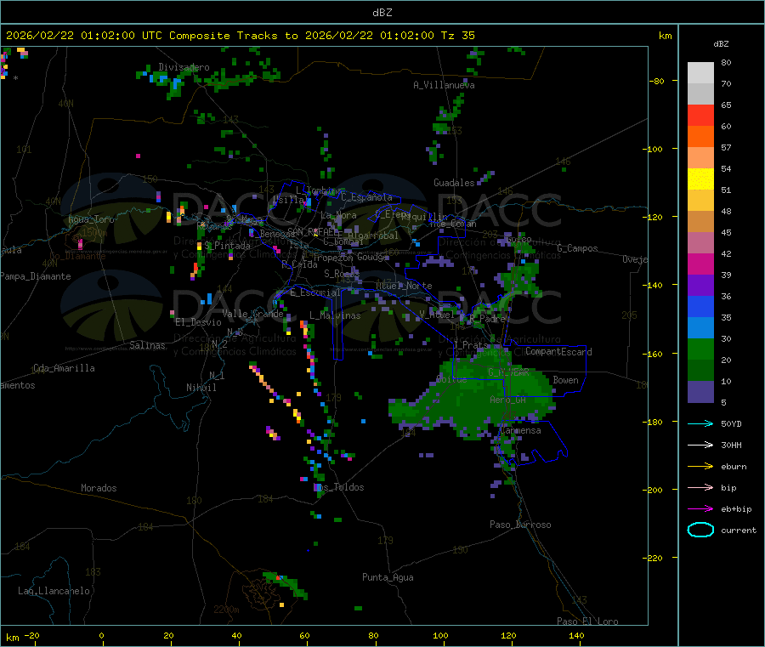Click the 'R_Padre' map label
The width and height of the screenshot is (765, 647).
click(487, 319)
